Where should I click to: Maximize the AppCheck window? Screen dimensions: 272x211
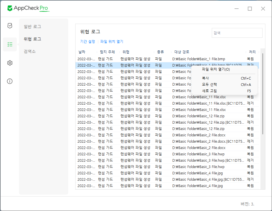pyautogui.click(x=250, y=9)
